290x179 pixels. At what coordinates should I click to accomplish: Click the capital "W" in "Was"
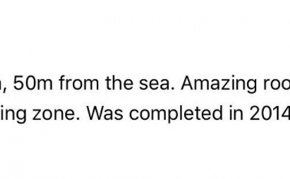point(96,113)
